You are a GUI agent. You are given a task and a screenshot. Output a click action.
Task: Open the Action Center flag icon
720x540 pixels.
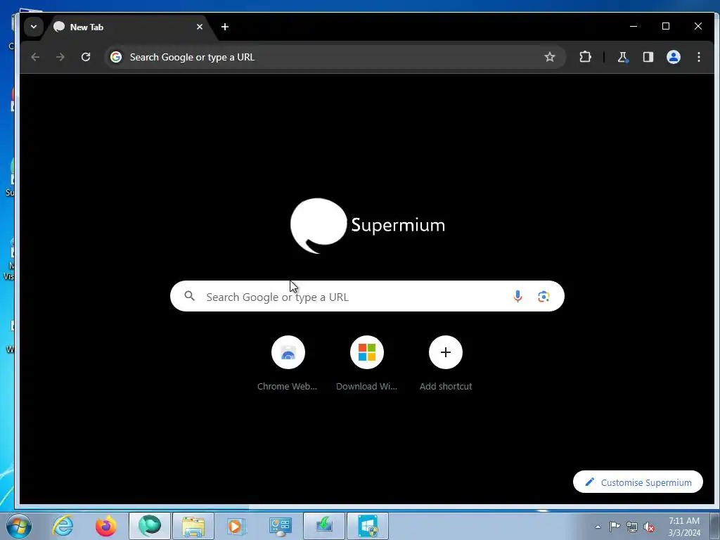[x=615, y=527]
